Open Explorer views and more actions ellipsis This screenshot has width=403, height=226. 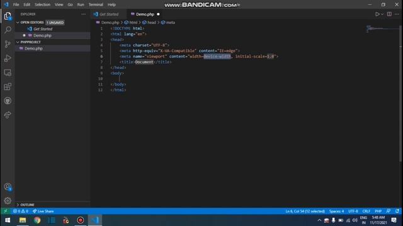coord(84,14)
